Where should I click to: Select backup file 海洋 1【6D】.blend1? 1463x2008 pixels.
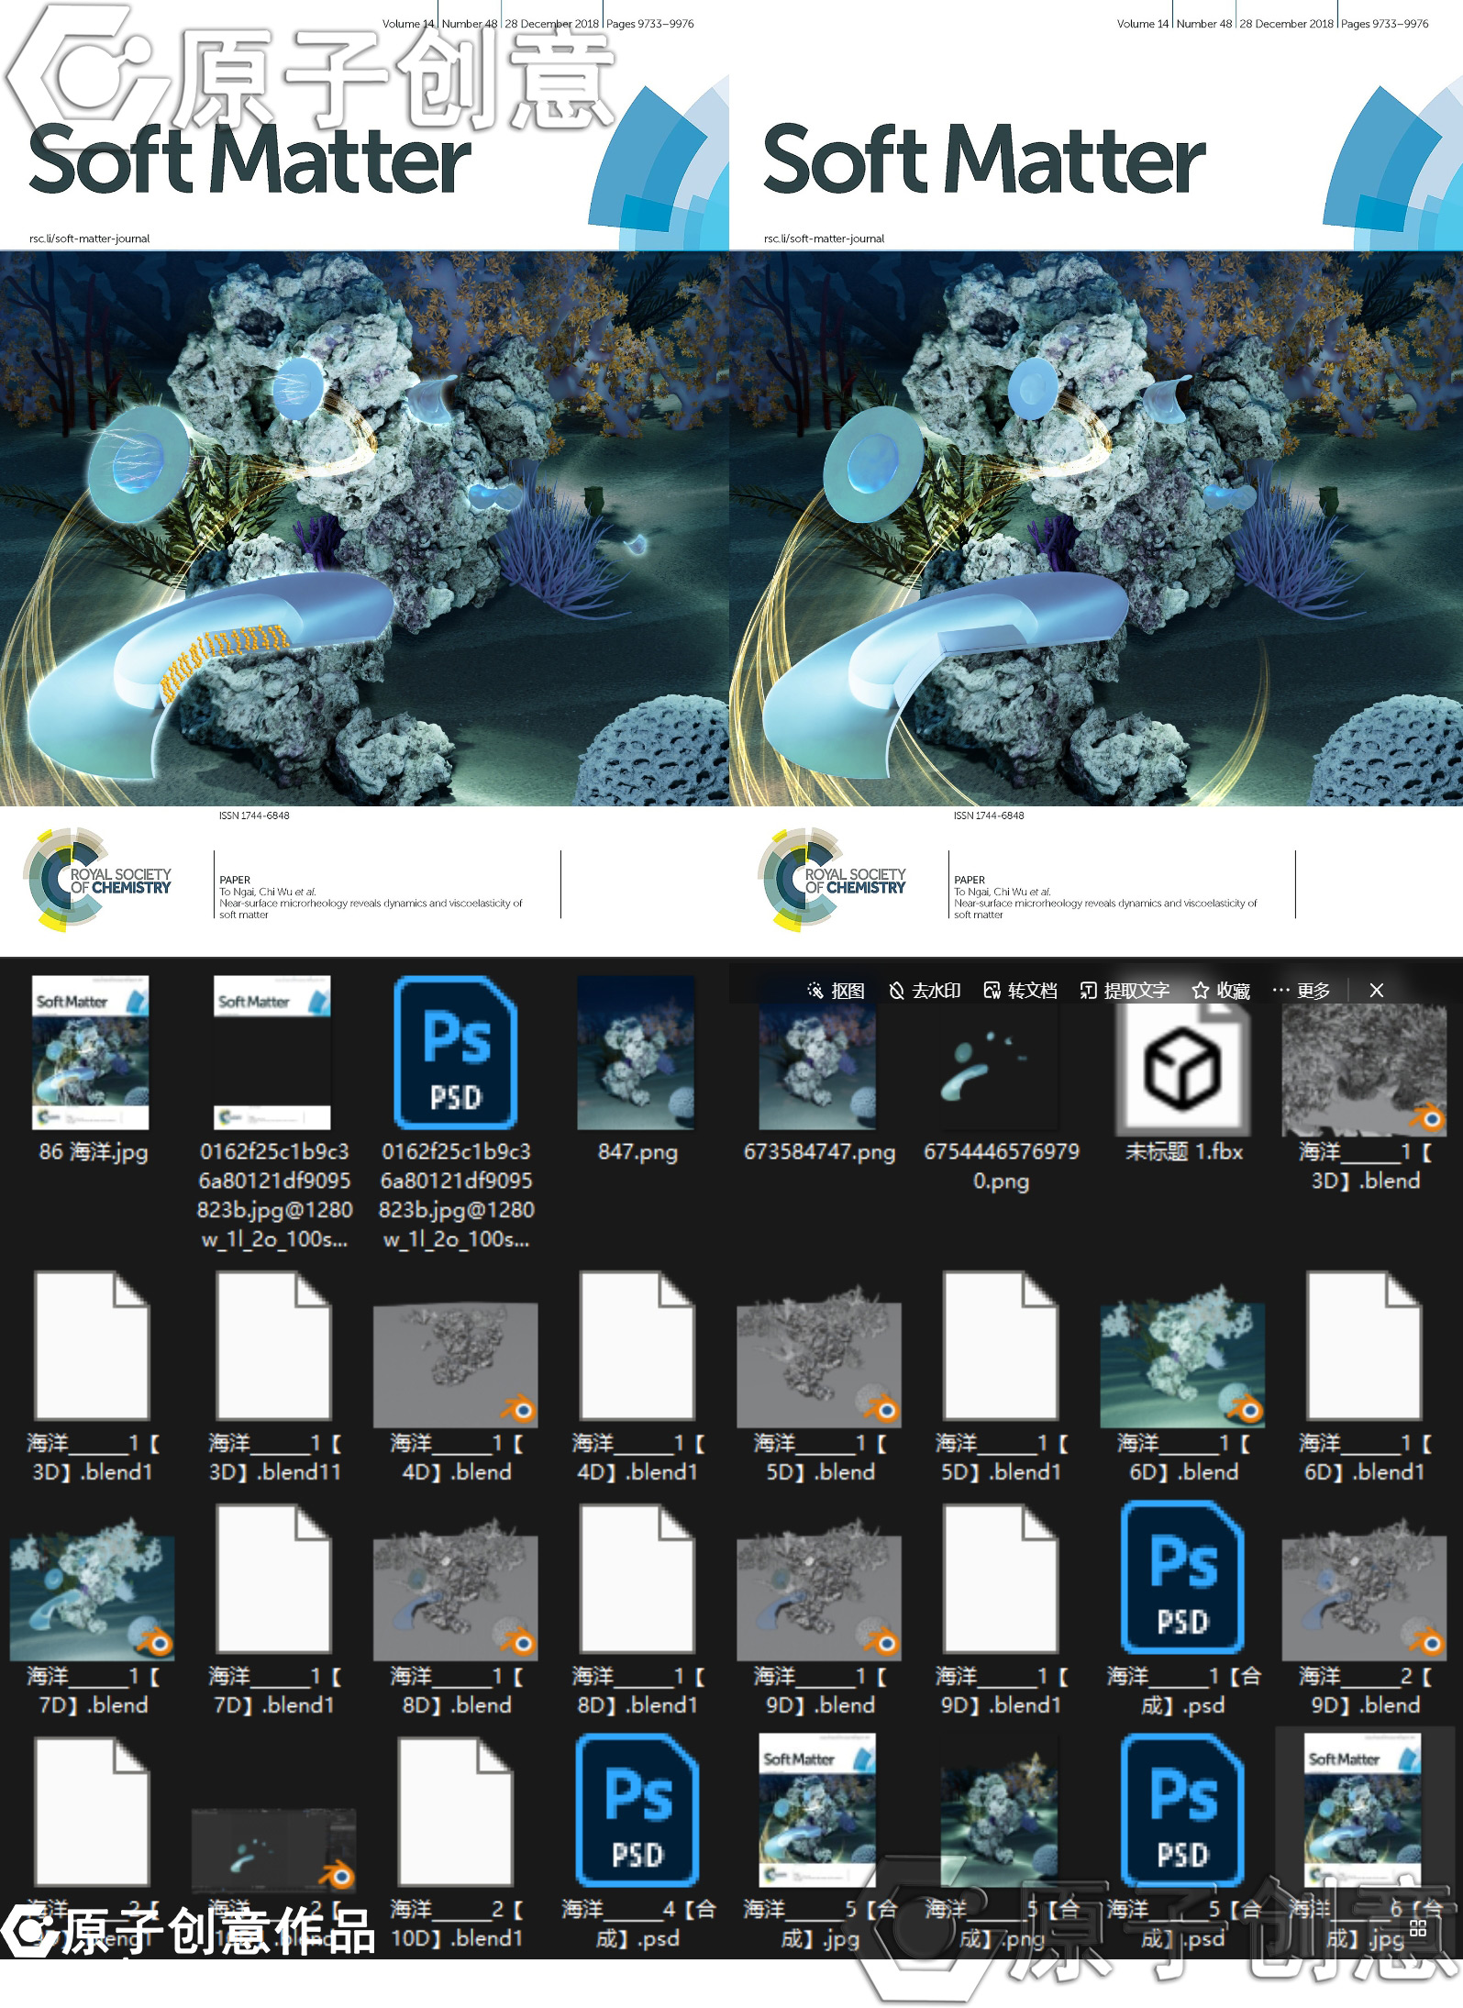[x=1364, y=1345]
